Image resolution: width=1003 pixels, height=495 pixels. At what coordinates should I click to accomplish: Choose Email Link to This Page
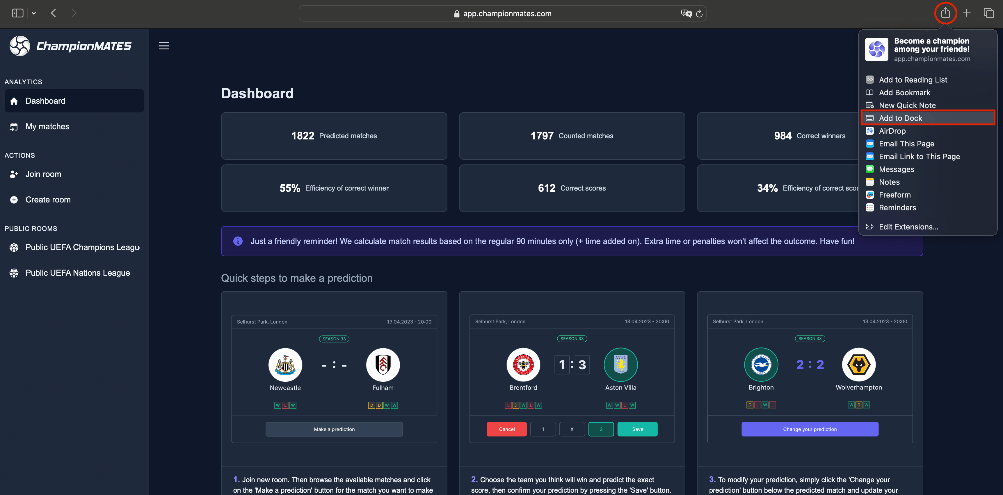point(928,157)
